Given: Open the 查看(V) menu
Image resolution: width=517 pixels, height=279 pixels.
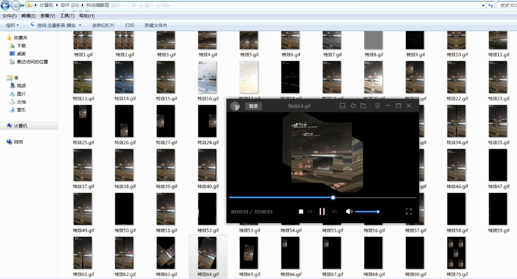Looking at the screenshot, I should coord(48,16).
